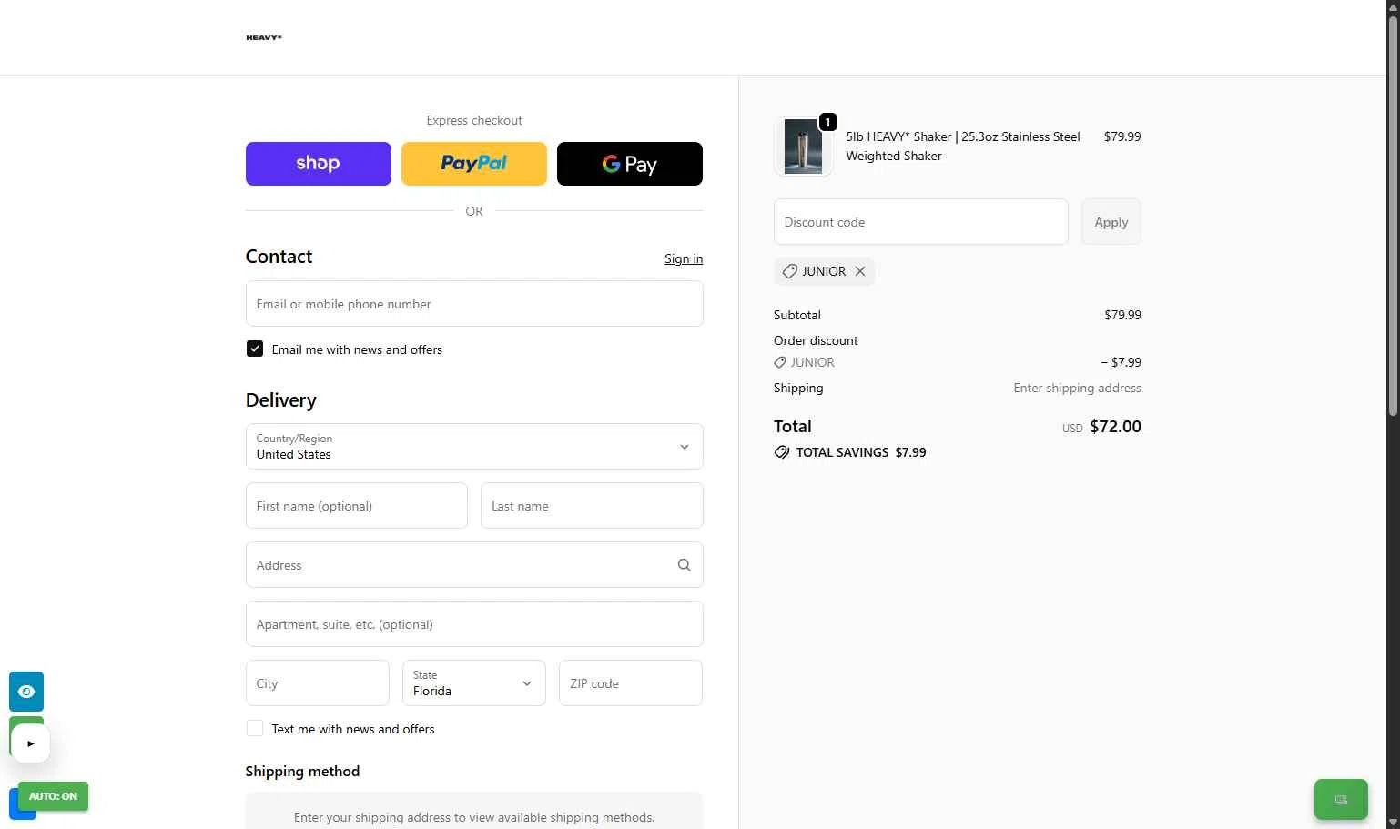Viewport: 1400px width, 829px height.
Task: Focus the Email or mobile phone number field
Action: pos(474,304)
